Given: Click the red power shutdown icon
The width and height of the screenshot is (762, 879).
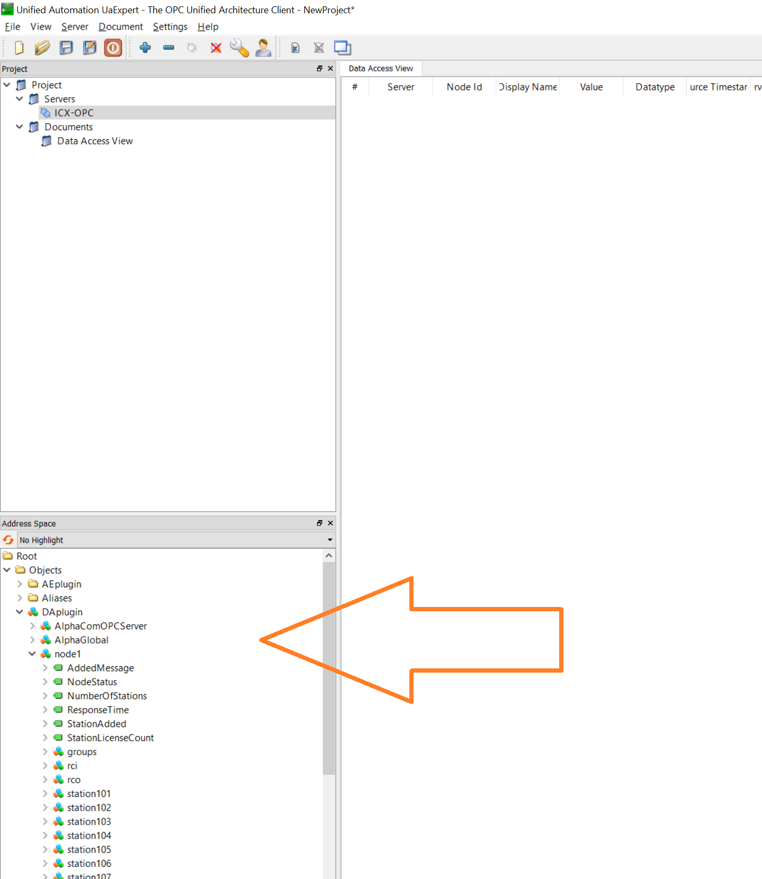Looking at the screenshot, I should pos(113,48).
